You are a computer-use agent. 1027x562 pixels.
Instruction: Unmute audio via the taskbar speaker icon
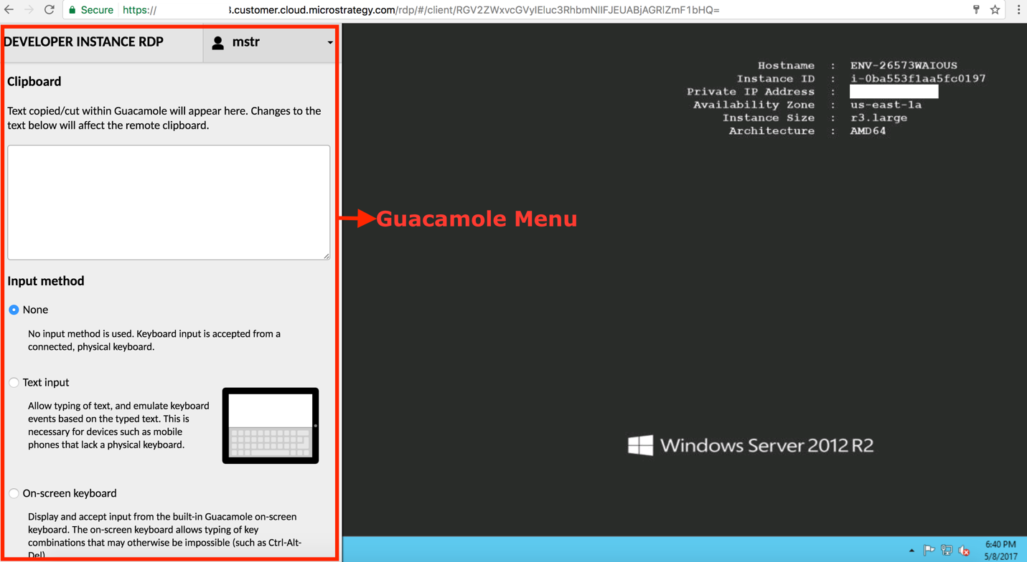click(963, 551)
